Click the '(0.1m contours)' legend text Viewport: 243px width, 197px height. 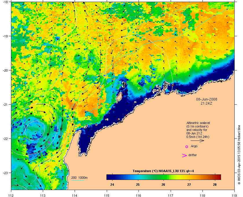point(197,126)
